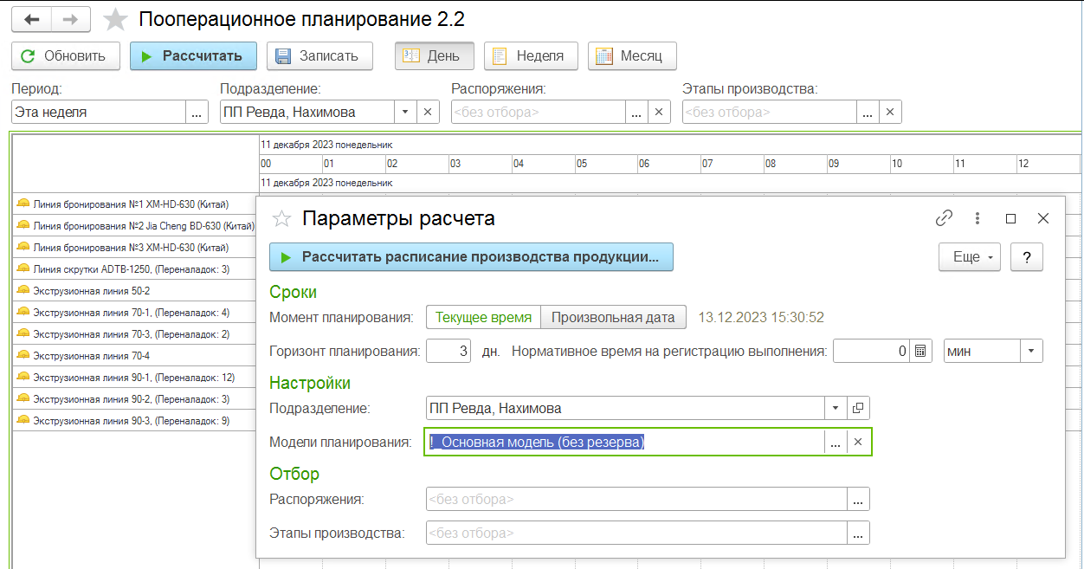
Task: Click the Этапы производства field in dialog
Action: point(636,533)
